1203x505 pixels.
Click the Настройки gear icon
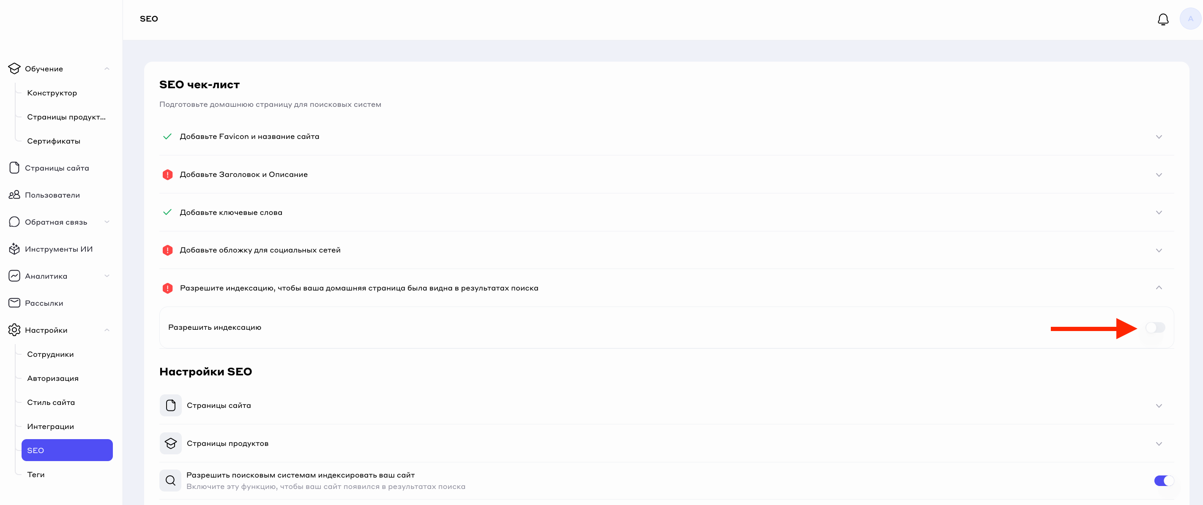(x=14, y=330)
